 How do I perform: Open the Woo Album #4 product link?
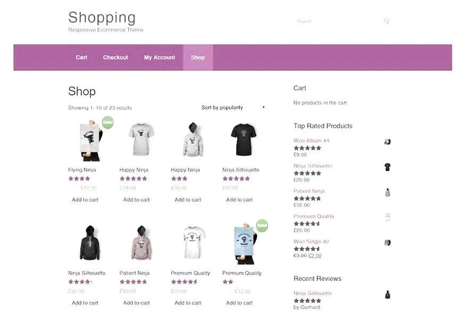(x=311, y=141)
